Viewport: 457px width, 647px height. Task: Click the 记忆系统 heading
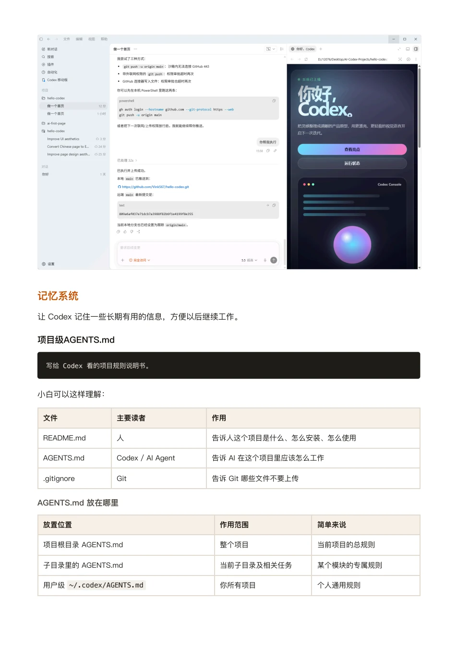pyautogui.click(x=58, y=296)
